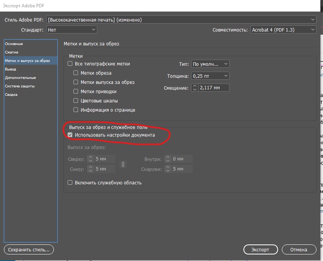Expand the Совместимость dropdown
The width and height of the screenshot is (323, 261).
click(283, 30)
